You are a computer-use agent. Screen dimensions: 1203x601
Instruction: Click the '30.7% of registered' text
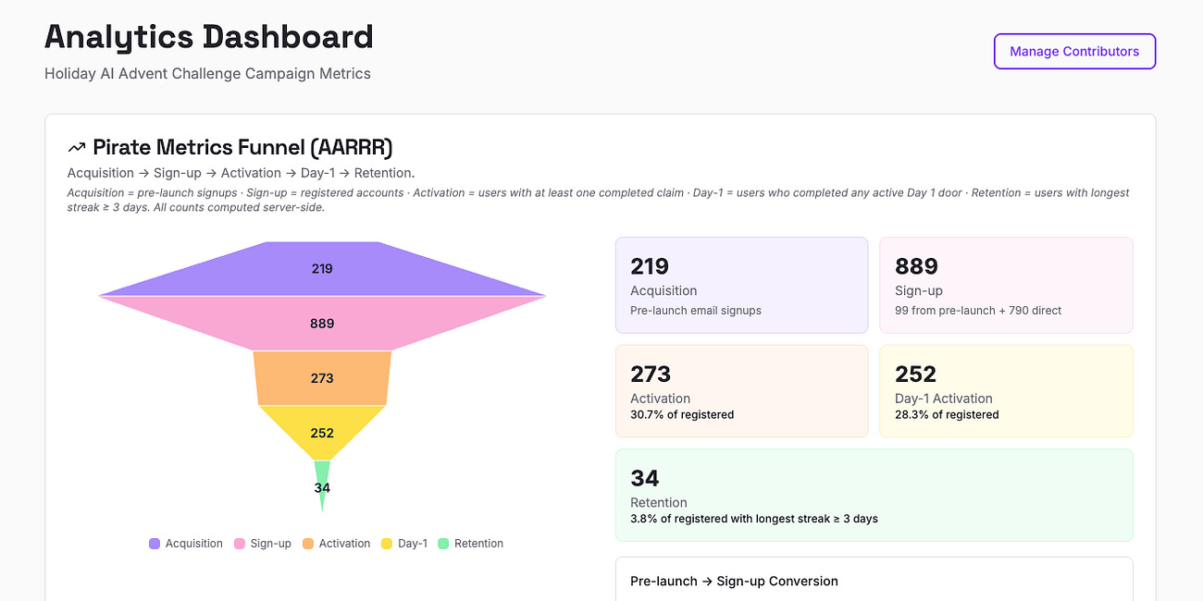coord(682,415)
